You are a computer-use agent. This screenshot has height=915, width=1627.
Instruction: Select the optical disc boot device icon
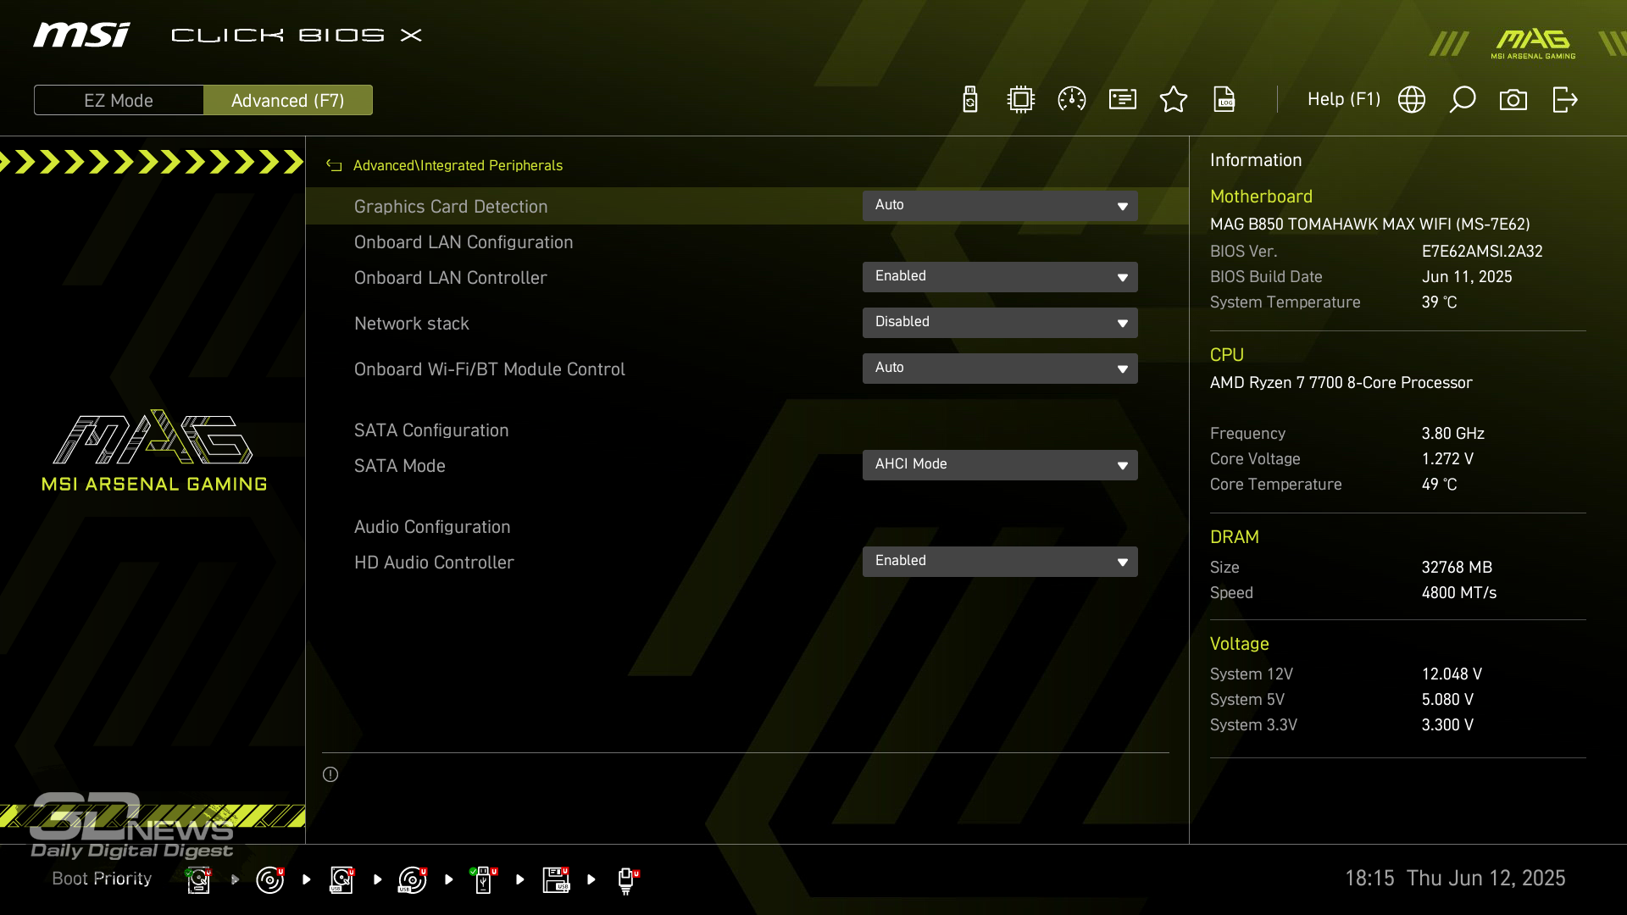pos(269,879)
